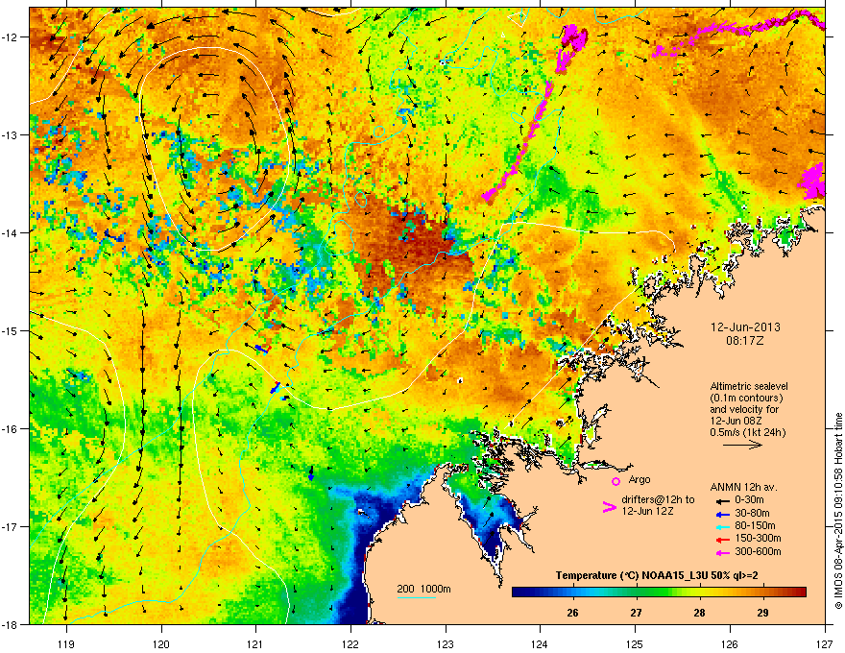
Task: Click the color bar tick label '27'
Action: pyautogui.click(x=636, y=613)
